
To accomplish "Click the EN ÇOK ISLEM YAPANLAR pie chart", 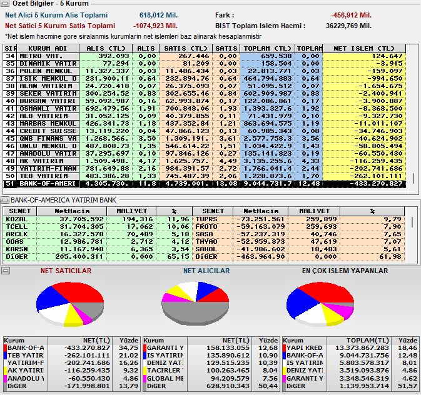I will [320, 304].
